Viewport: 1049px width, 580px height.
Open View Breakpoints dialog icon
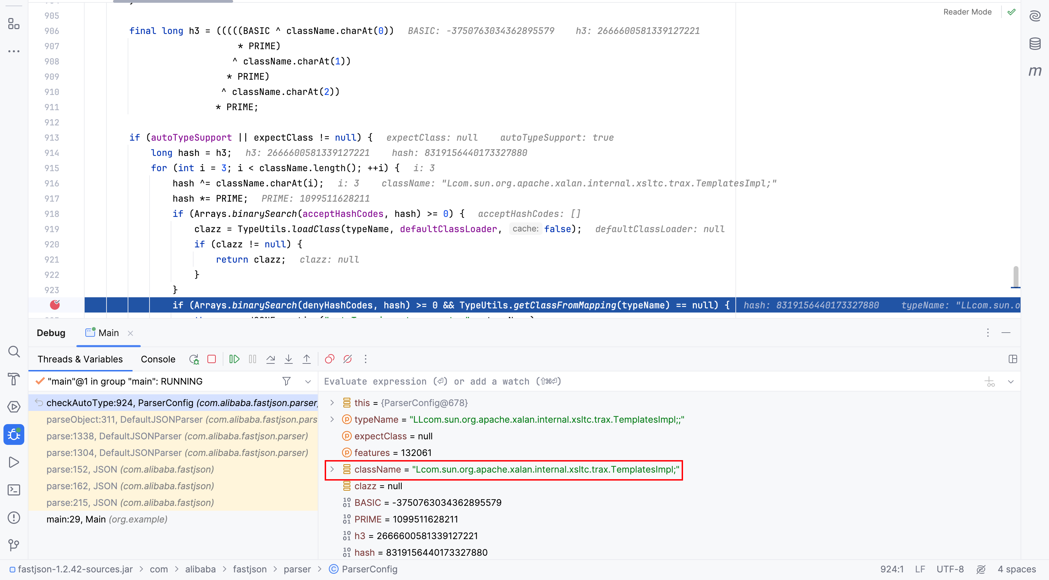(x=330, y=359)
